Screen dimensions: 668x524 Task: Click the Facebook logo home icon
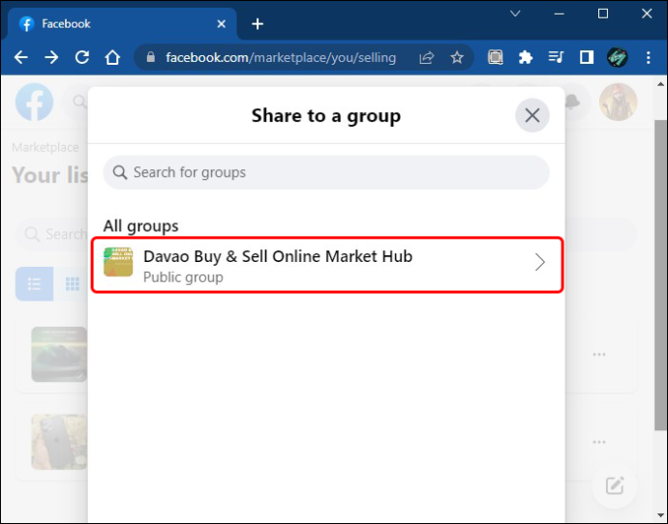point(34,102)
